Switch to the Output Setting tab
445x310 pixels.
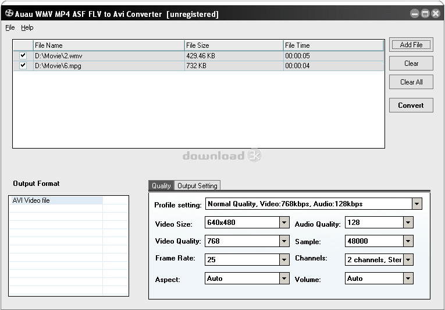(x=197, y=186)
